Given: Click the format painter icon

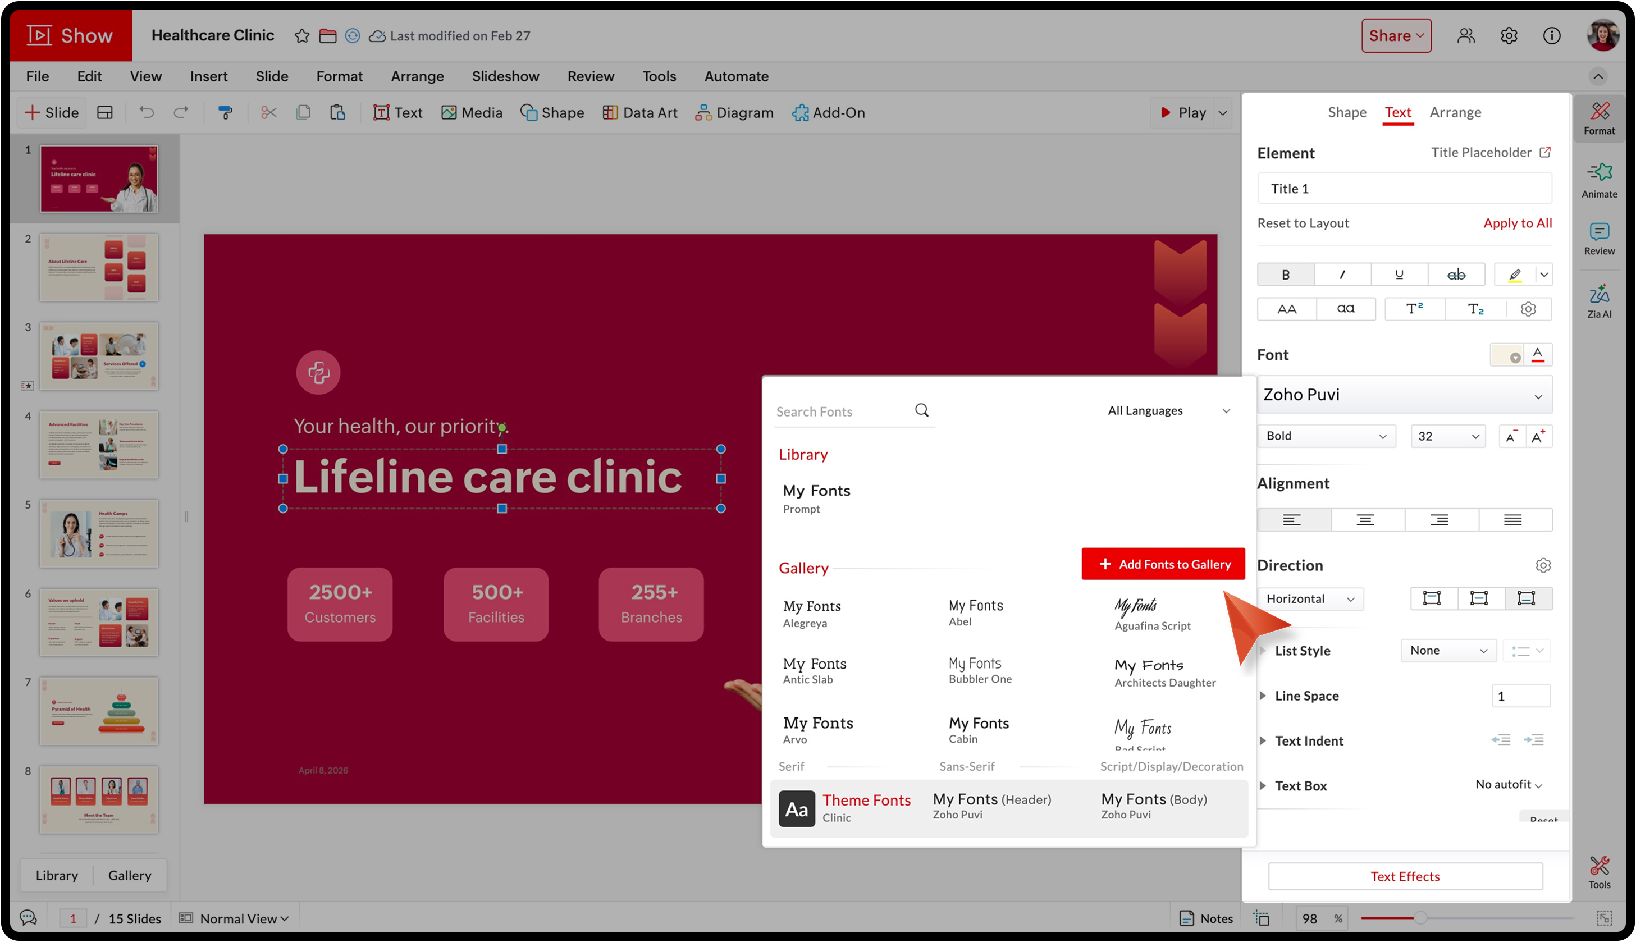Looking at the screenshot, I should point(225,113).
